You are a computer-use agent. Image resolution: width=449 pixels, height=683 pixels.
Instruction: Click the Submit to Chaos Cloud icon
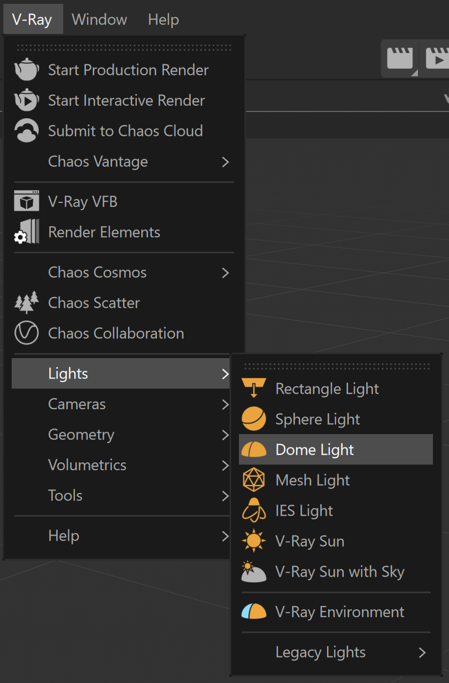click(x=26, y=131)
